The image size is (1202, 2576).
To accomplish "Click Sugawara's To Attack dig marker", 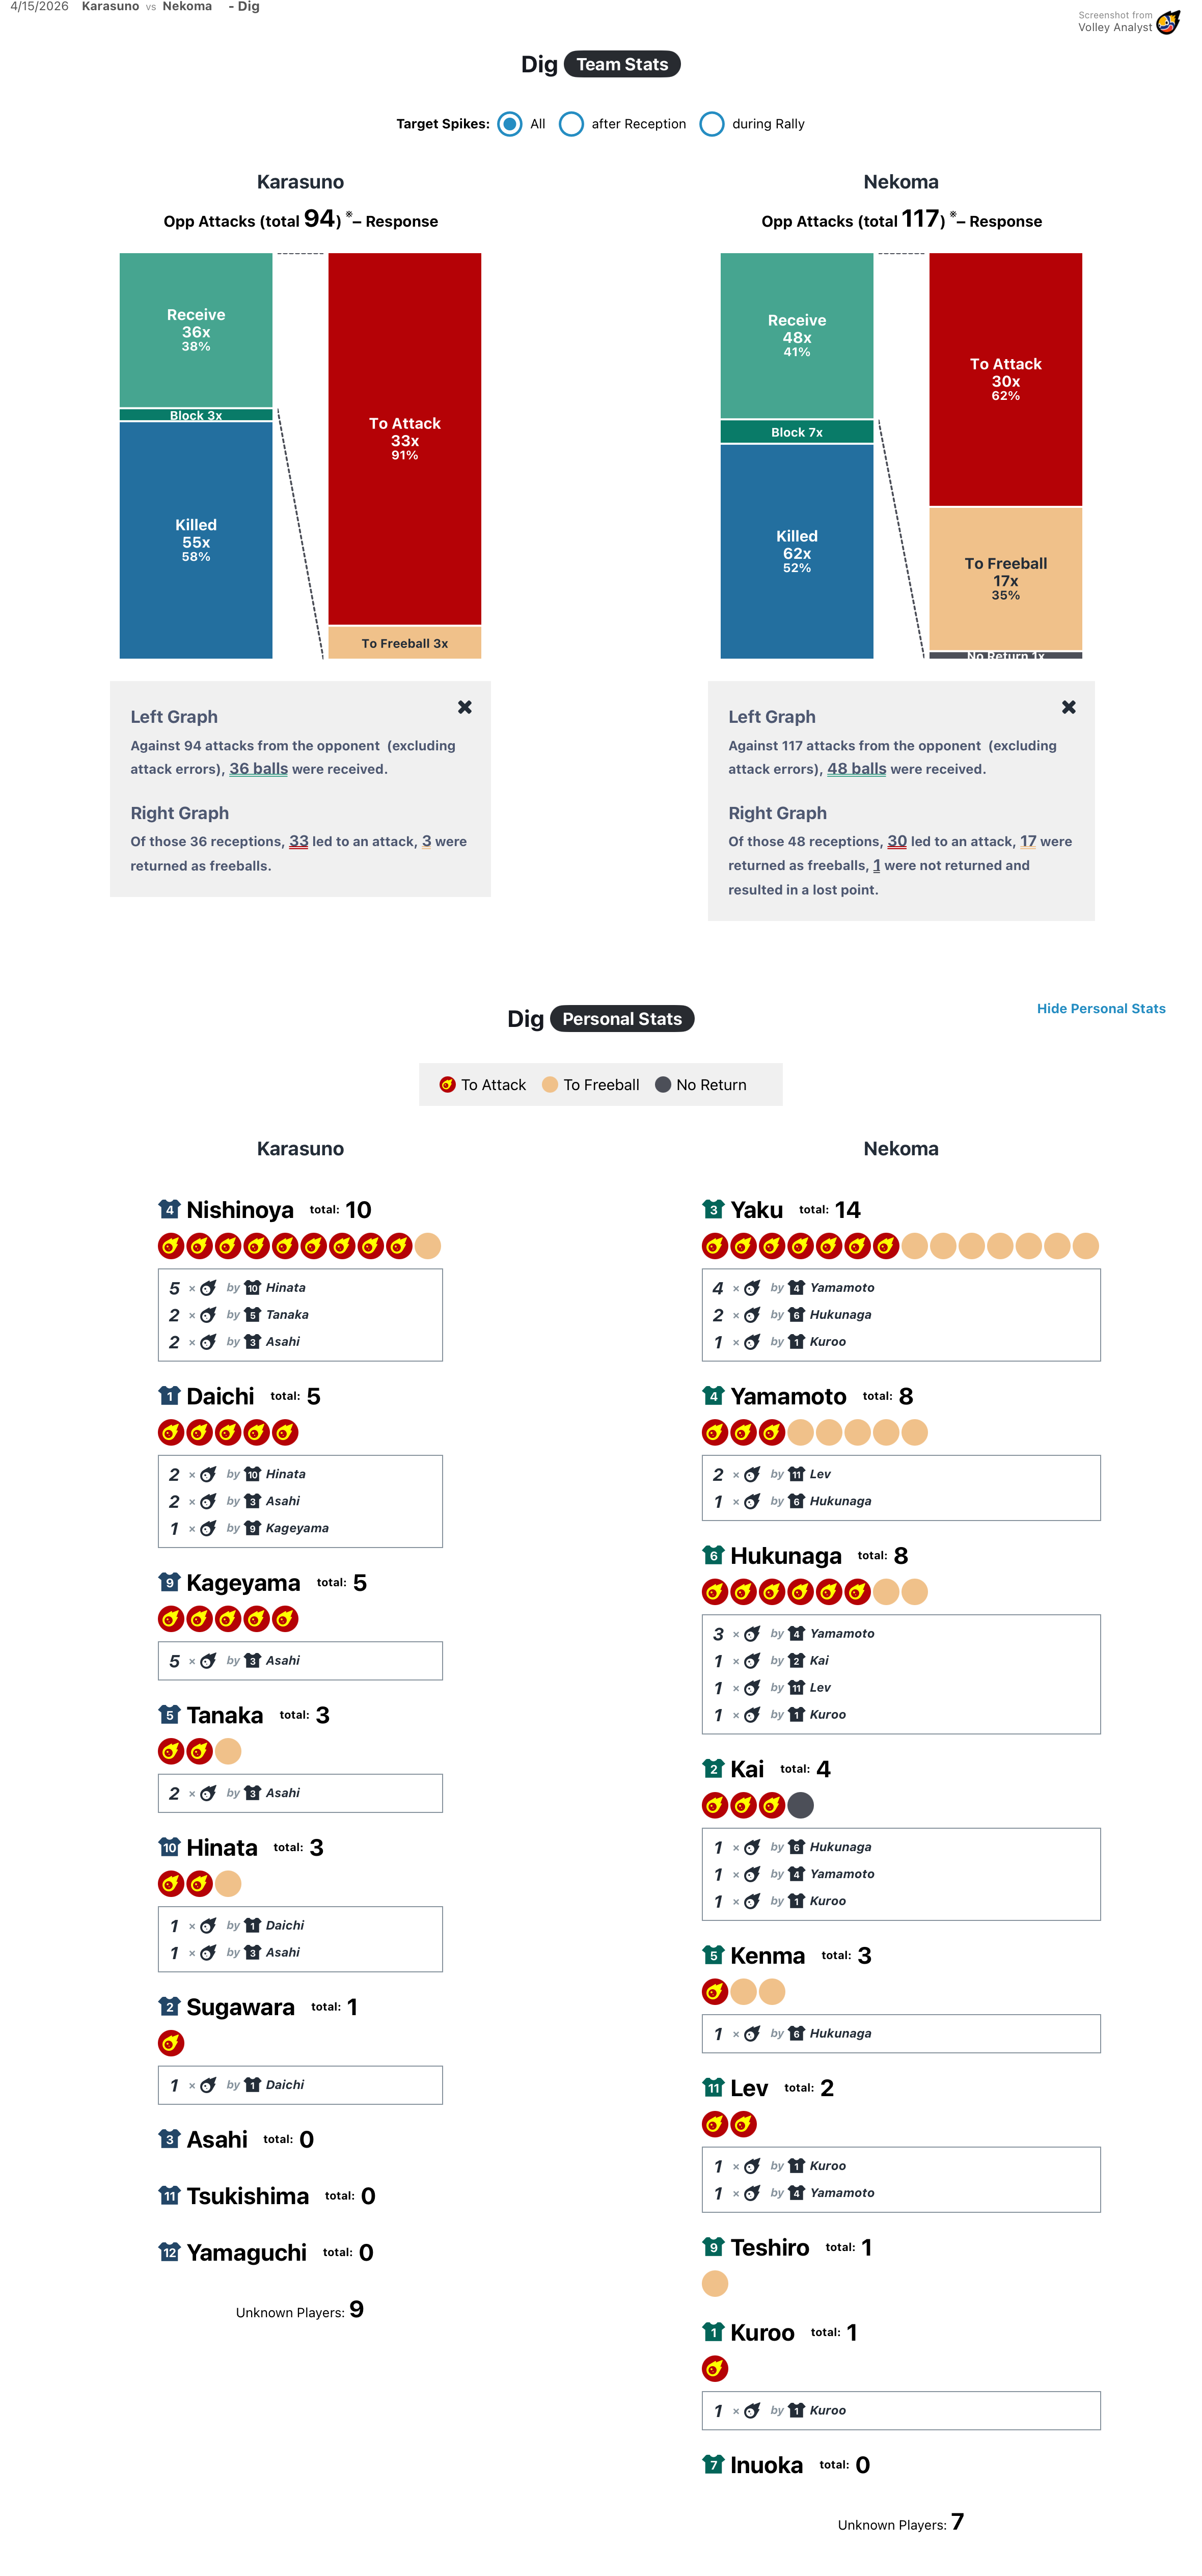I will click(171, 2043).
